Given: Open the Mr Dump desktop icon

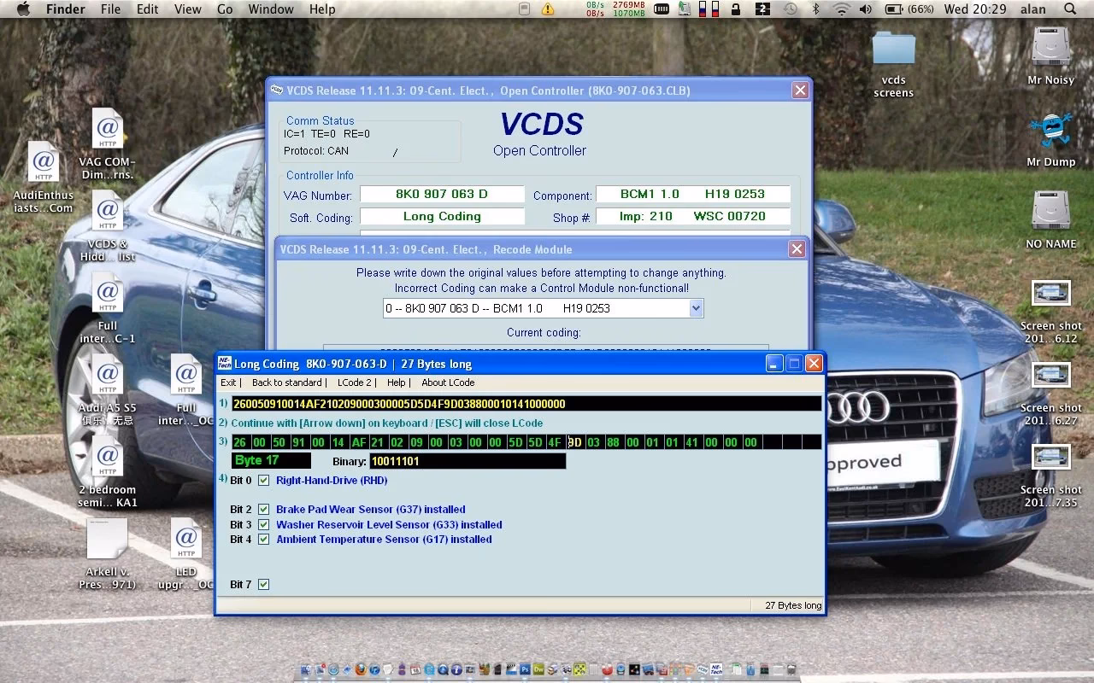Looking at the screenshot, I should click(x=1050, y=131).
